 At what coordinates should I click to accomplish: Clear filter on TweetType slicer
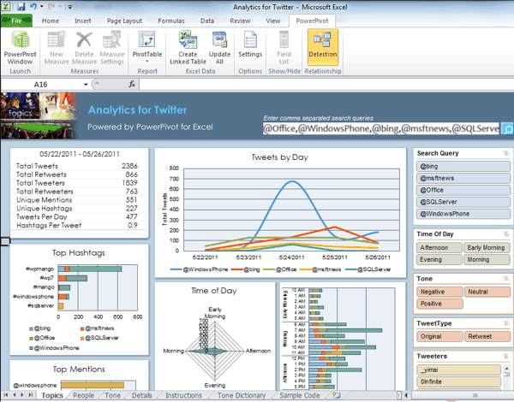point(506,323)
